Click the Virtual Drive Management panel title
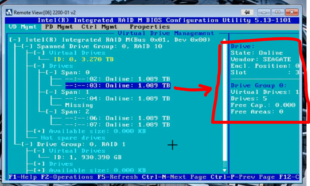 tap(166, 33)
